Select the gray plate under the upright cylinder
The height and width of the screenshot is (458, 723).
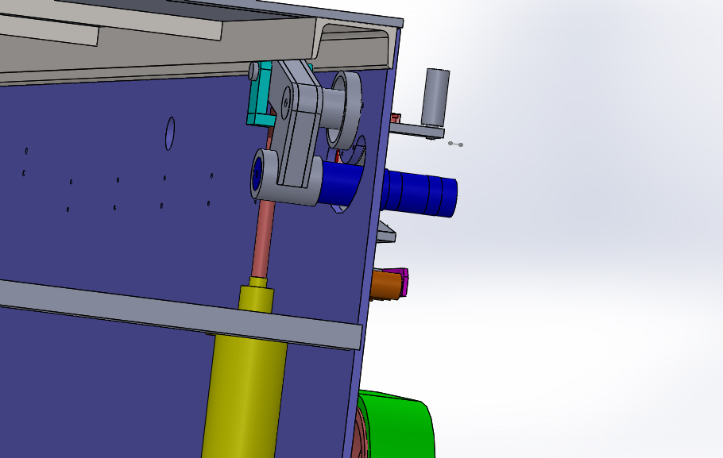click(x=417, y=130)
